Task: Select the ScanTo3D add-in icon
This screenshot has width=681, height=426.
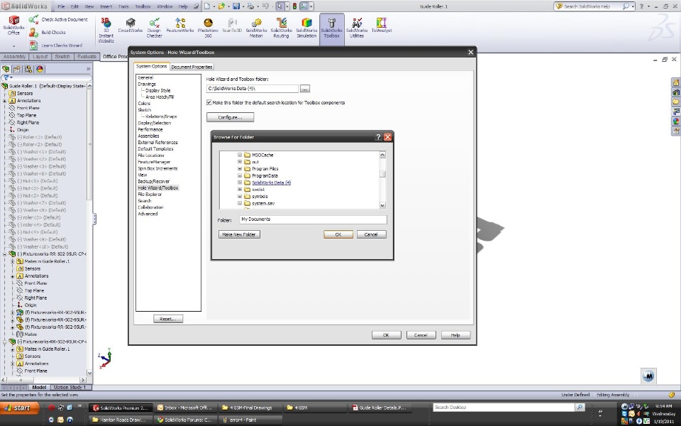Action: pyautogui.click(x=232, y=26)
